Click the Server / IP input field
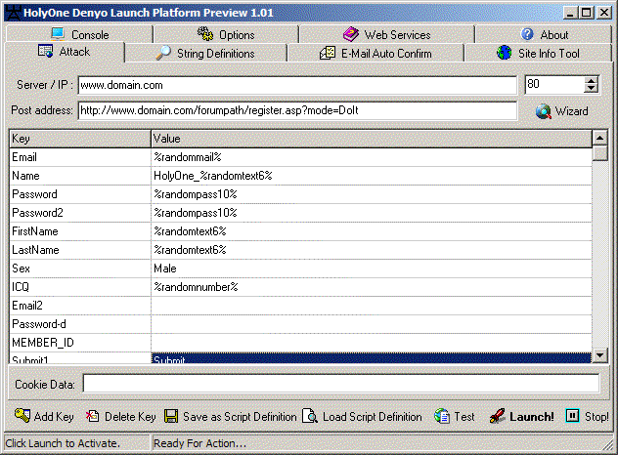The width and height of the screenshot is (618, 455). pyautogui.click(x=295, y=86)
